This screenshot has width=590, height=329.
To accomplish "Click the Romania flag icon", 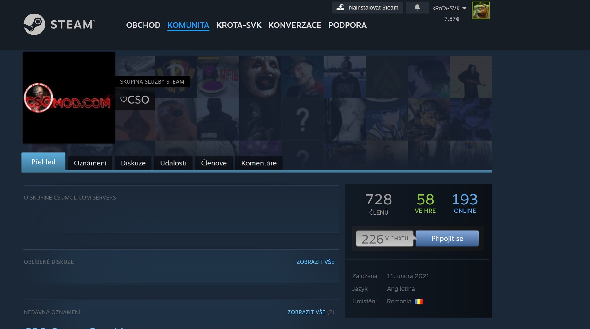I will click(x=419, y=302).
